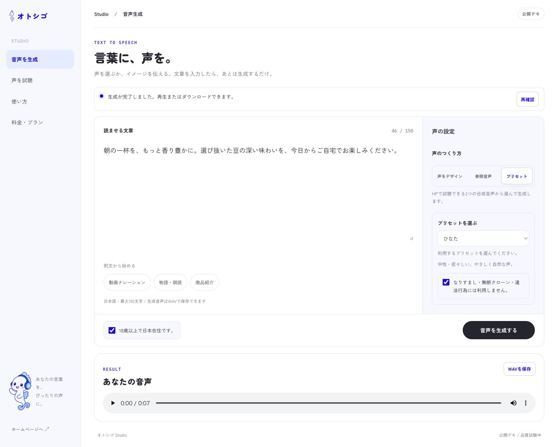Click the 音声を生成する button
This screenshot has height=447, width=558.
click(x=498, y=330)
